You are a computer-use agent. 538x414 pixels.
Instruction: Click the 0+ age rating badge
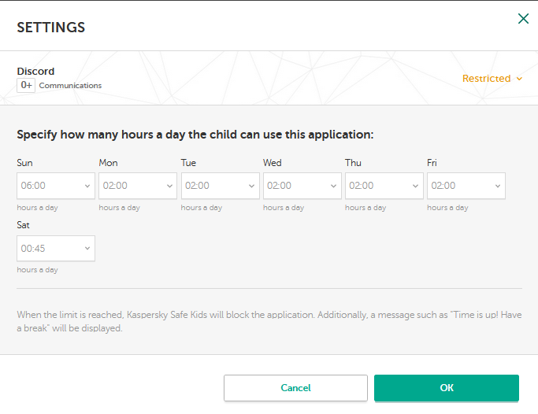pyautogui.click(x=26, y=85)
